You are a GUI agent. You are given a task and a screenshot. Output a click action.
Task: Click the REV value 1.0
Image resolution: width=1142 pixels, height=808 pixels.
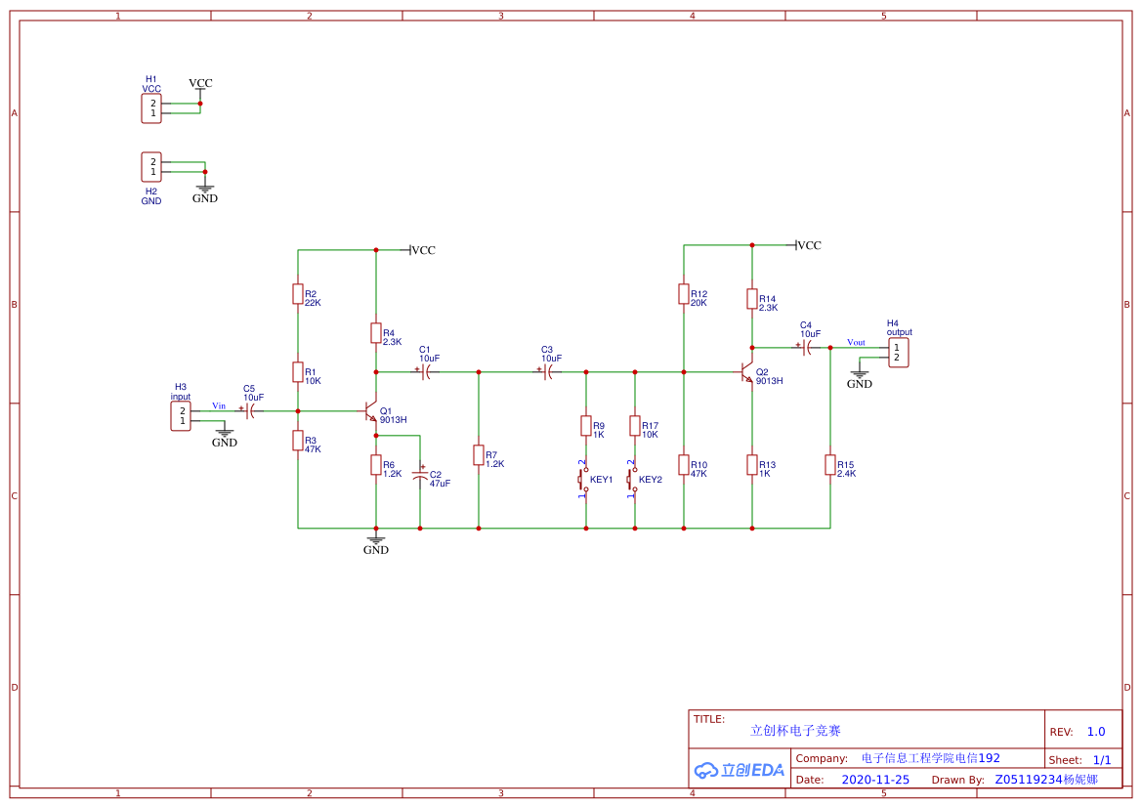point(1095,732)
